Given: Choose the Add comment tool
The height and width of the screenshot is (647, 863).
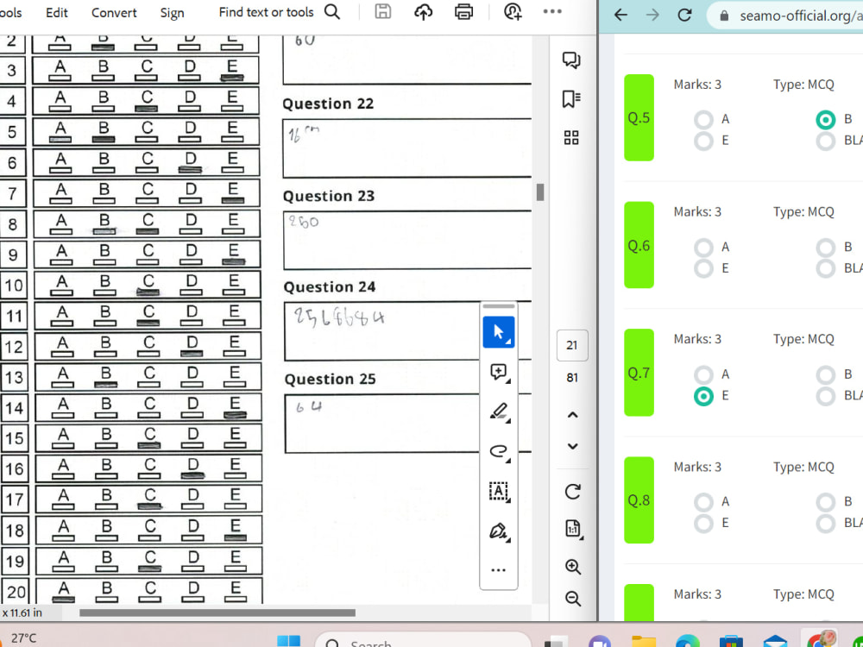Looking at the screenshot, I should tap(499, 373).
